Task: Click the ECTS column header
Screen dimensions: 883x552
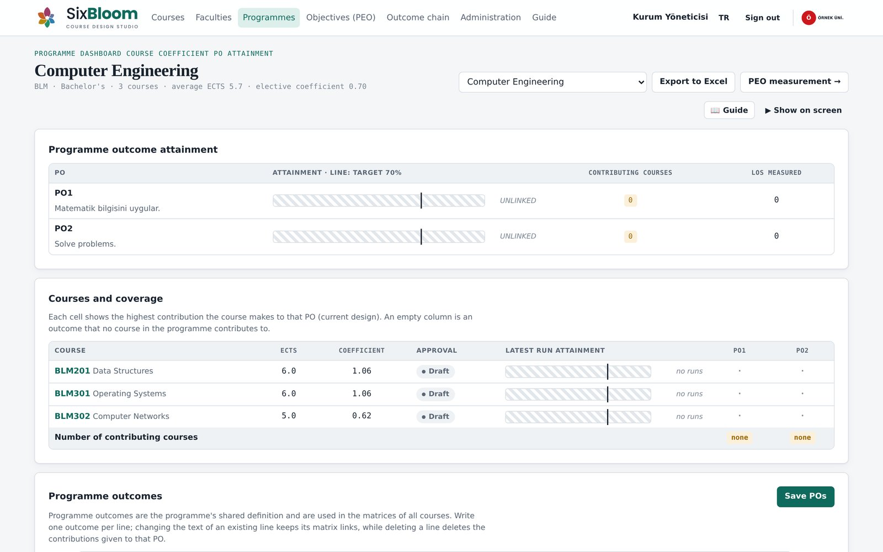Action: point(289,351)
